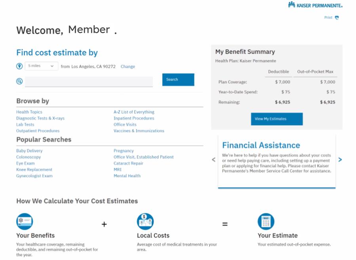Click the Local Costs map icon
Screen dimensions: 356x260
click(x=145, y=221)
